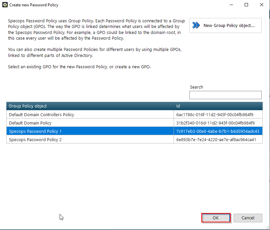Select Default Domain Controllers Policy row
Image resolution: width=270 pixels, height=230 pixels.
pyautogui.click(x=134, y=115)
